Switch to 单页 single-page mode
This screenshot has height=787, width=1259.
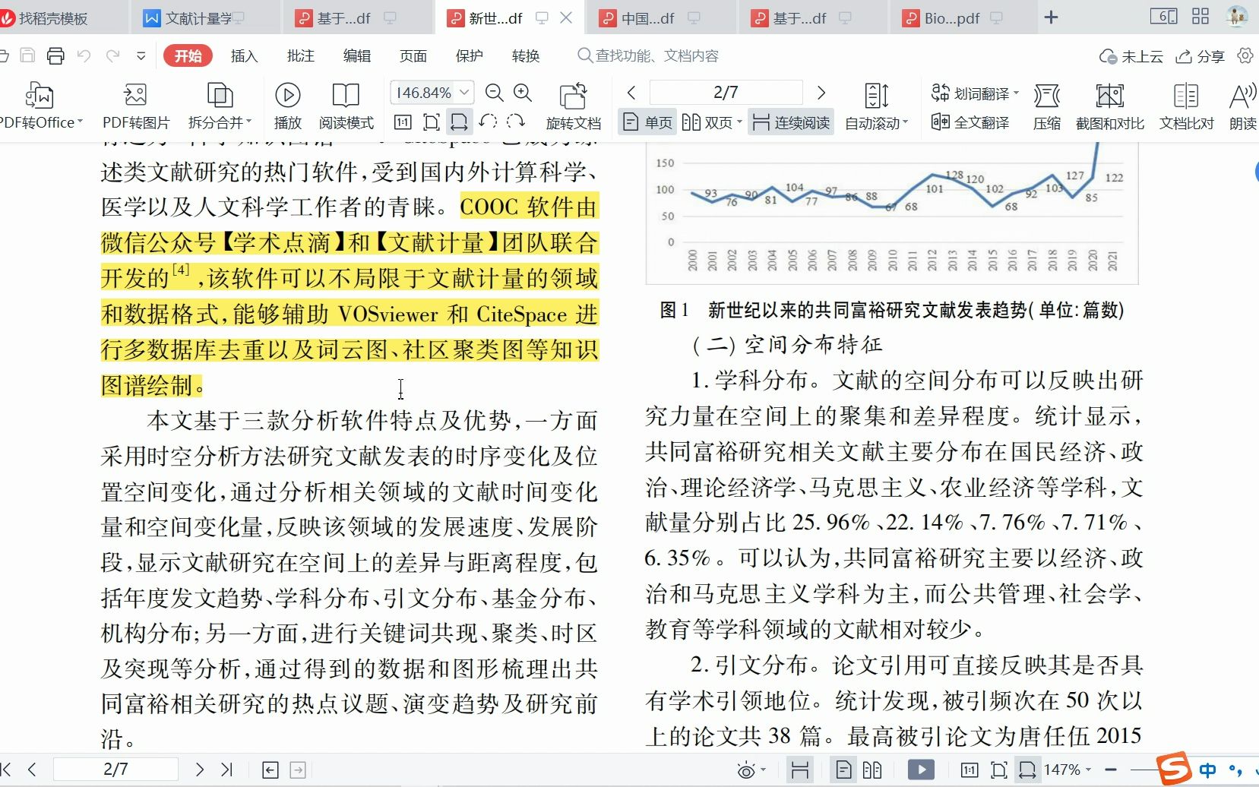[647, 122]
